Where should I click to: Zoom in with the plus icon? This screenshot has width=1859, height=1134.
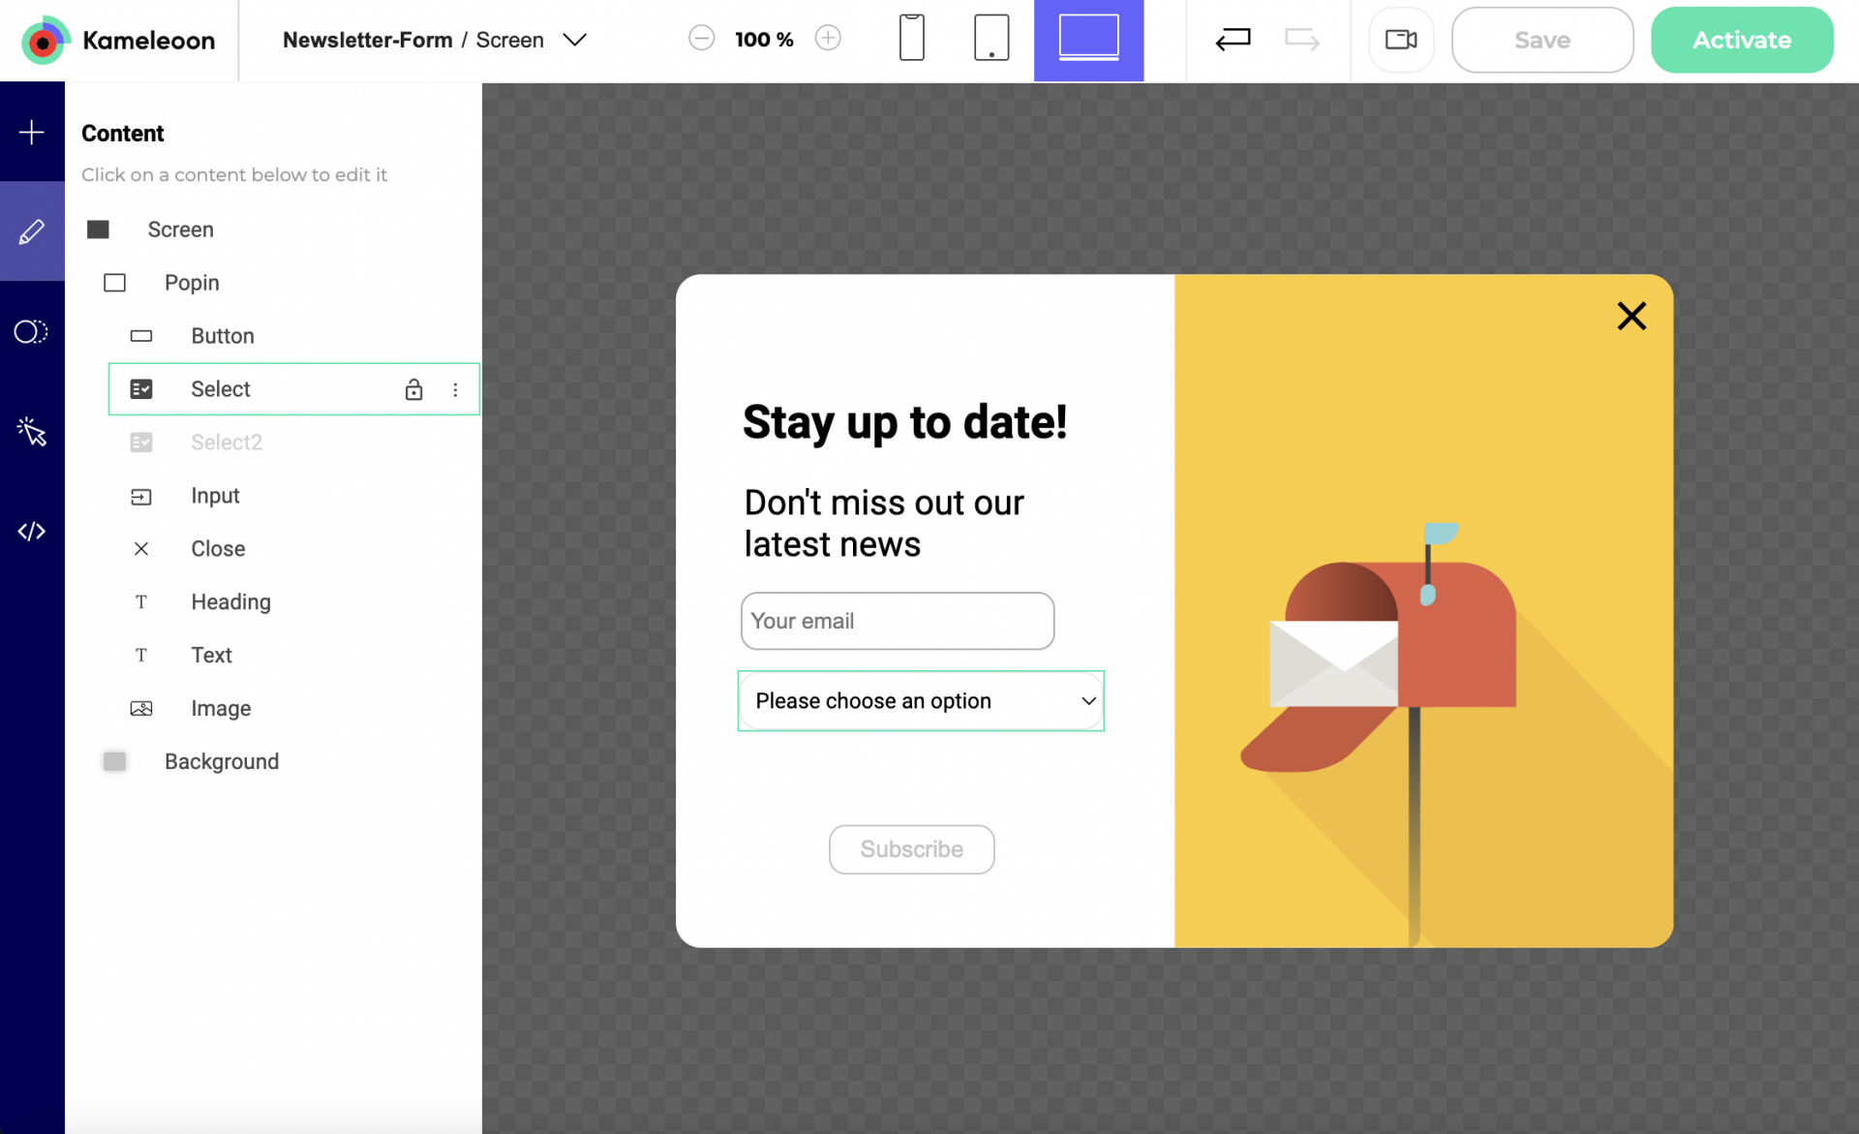coord(828,39)
